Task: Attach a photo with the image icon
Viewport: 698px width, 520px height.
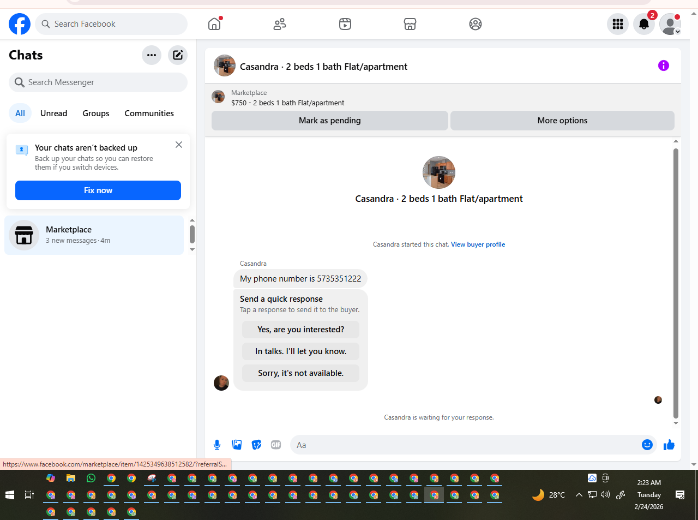Action: point(237,445)
